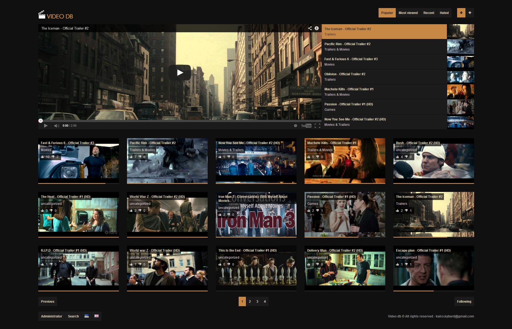This screenshot has width=512, height=329.
Task: Go to page 4
Action: [x=265, y=301]
